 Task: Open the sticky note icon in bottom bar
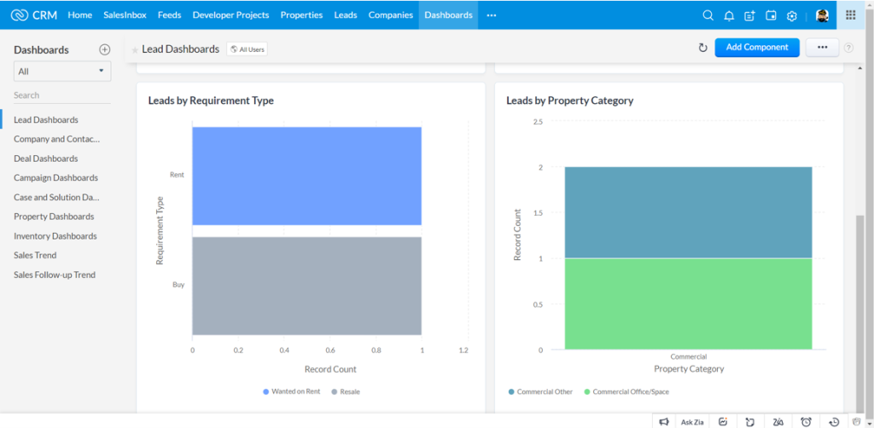750,422
